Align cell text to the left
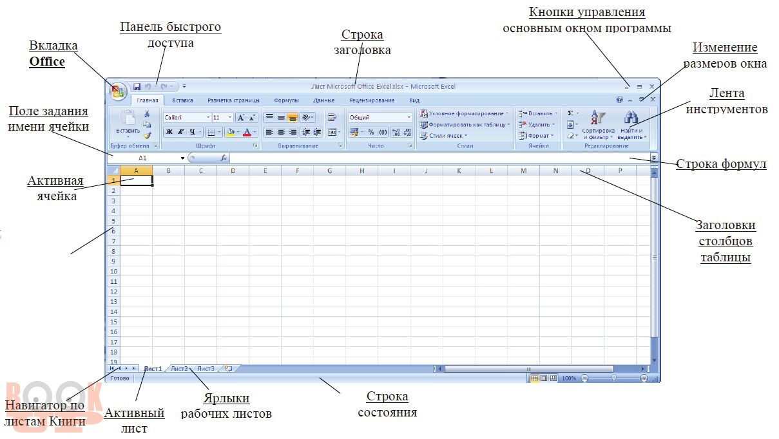The height and width of the screenshot is (439, 779). point(269,132)
